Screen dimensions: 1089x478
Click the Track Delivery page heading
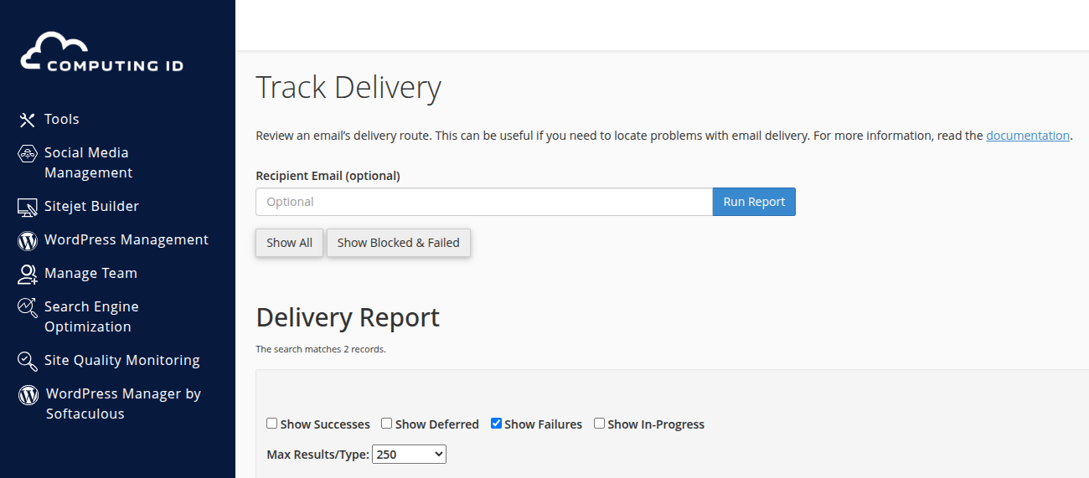pyautogui.click(x=348, y=88)
